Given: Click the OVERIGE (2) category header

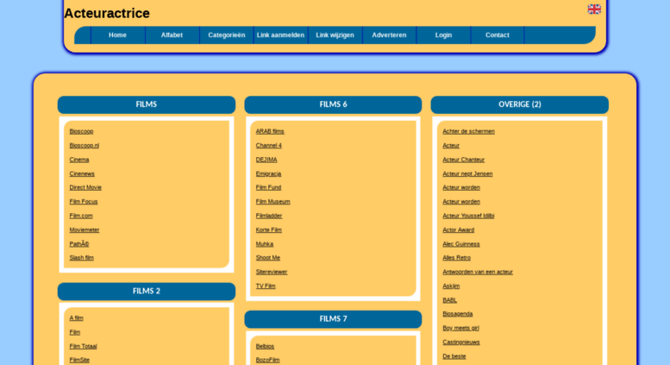Looking at the screenshot, I should (520, 104).
